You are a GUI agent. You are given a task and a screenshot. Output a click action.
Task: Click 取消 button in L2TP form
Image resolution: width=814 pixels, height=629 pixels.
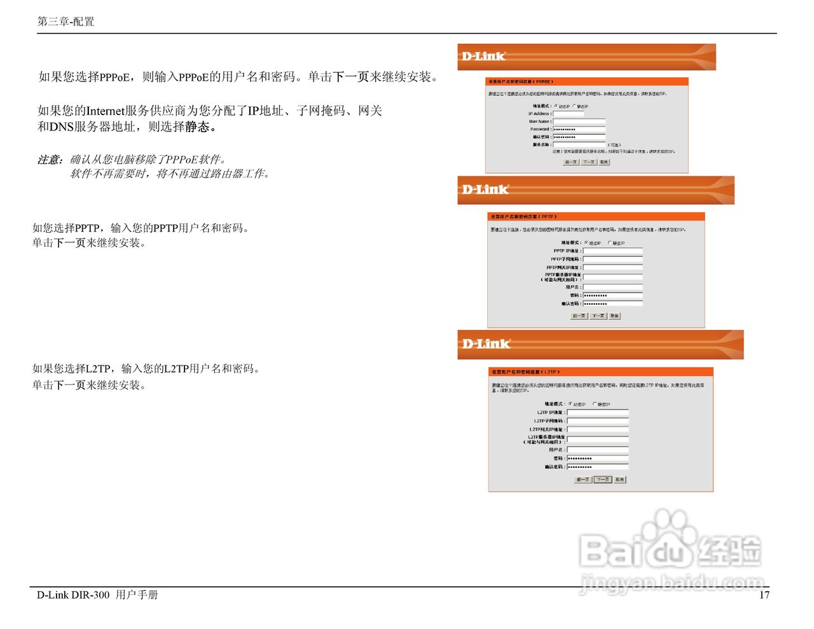[x=620, y=480]
